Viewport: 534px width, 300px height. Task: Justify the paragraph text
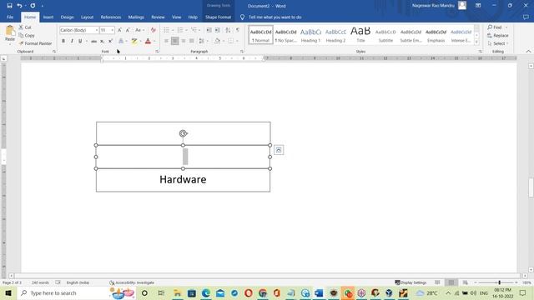click(x=191, y=41)
